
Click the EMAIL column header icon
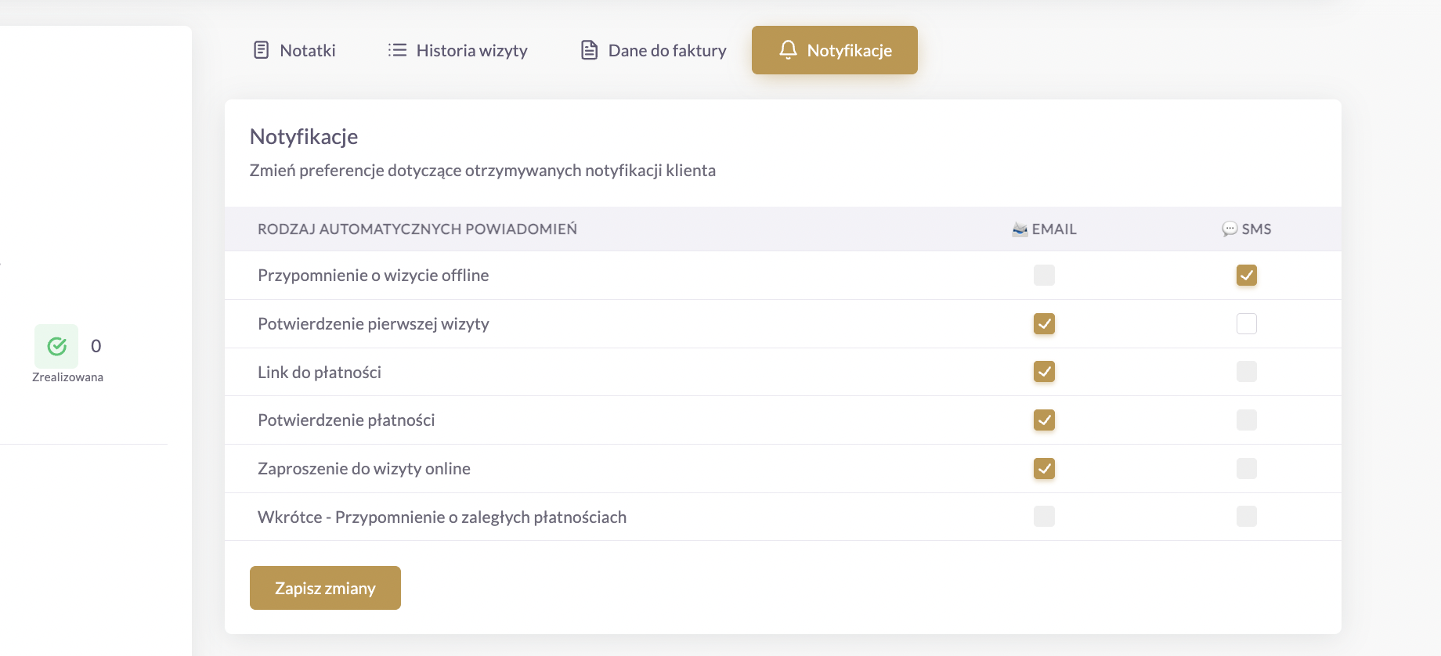[x=1020, y=229]
